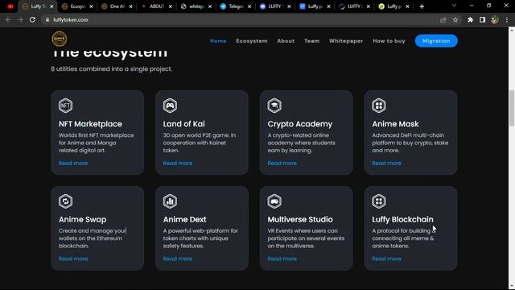Read more about Anime Mask
This screenshot has height=290, width=515.
click(x=386, y=163)
